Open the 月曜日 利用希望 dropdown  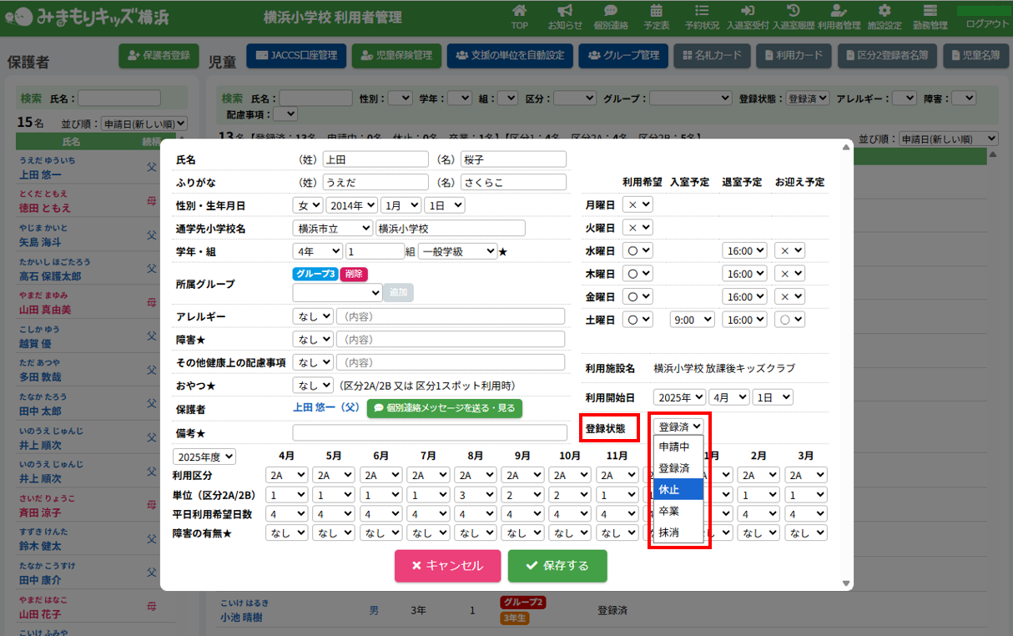pyautogui.click(x=639, y=204)
